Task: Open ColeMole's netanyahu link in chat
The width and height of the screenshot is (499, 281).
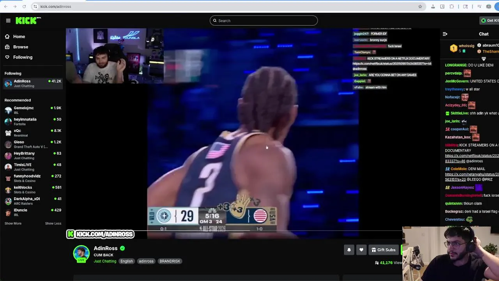Action: point(472,177)
